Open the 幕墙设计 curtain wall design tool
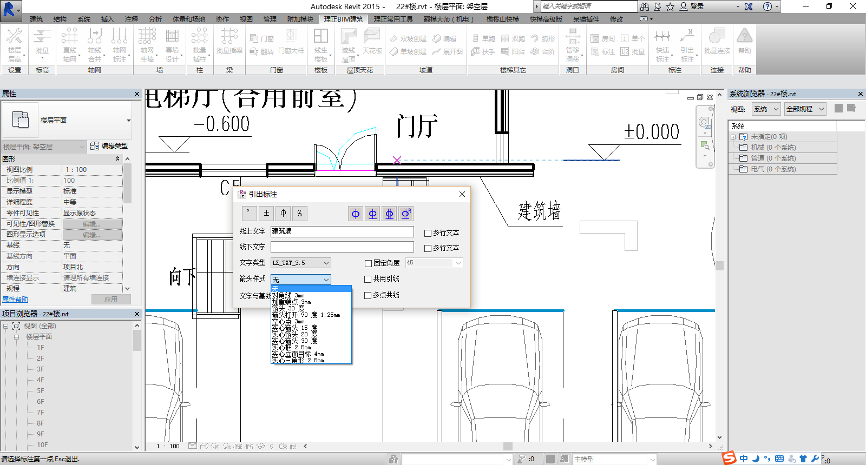The image size is (866, 465). pyautogui.click(x=172, y=45)
